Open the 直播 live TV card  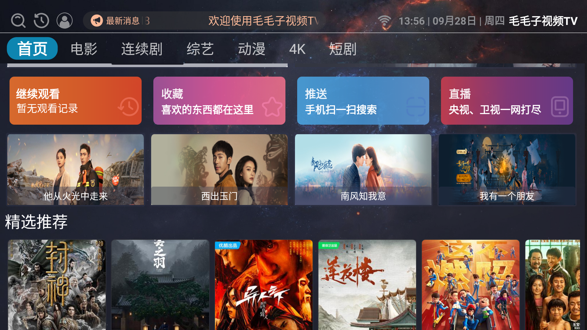[x=507, y=100]
